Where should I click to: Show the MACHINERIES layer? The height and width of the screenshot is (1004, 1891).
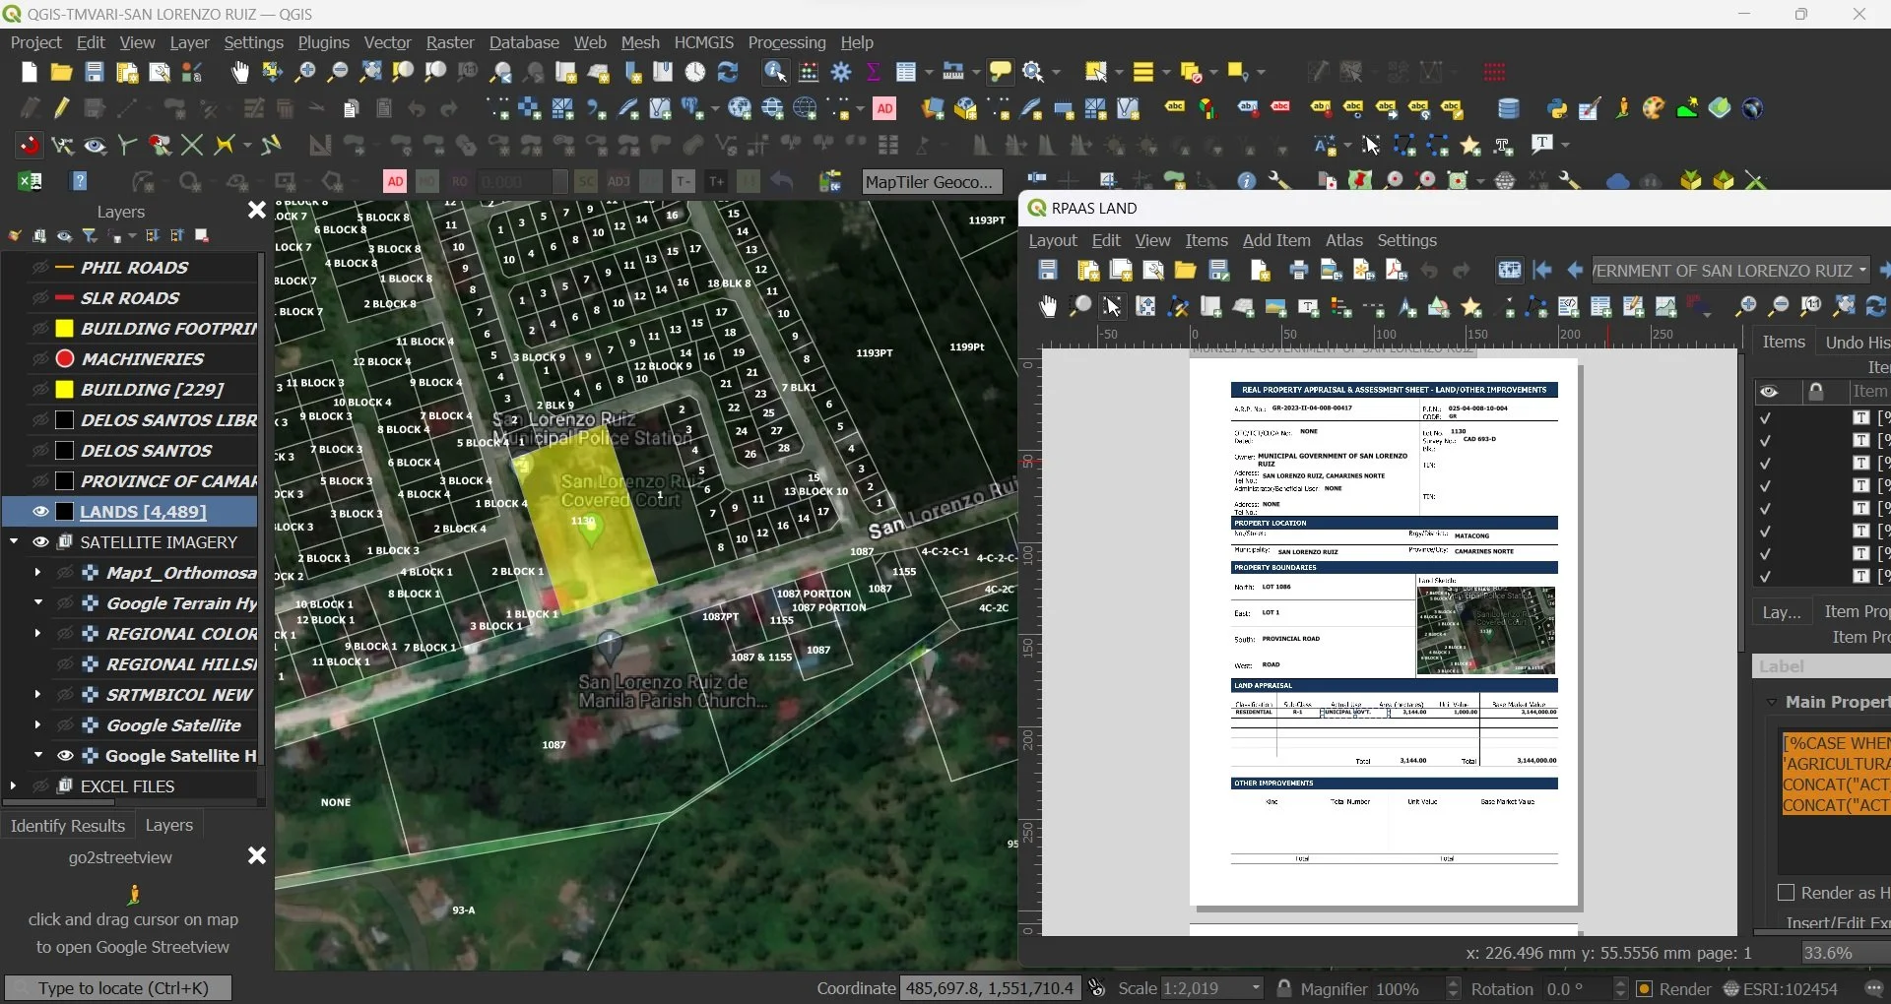(40, 359)
